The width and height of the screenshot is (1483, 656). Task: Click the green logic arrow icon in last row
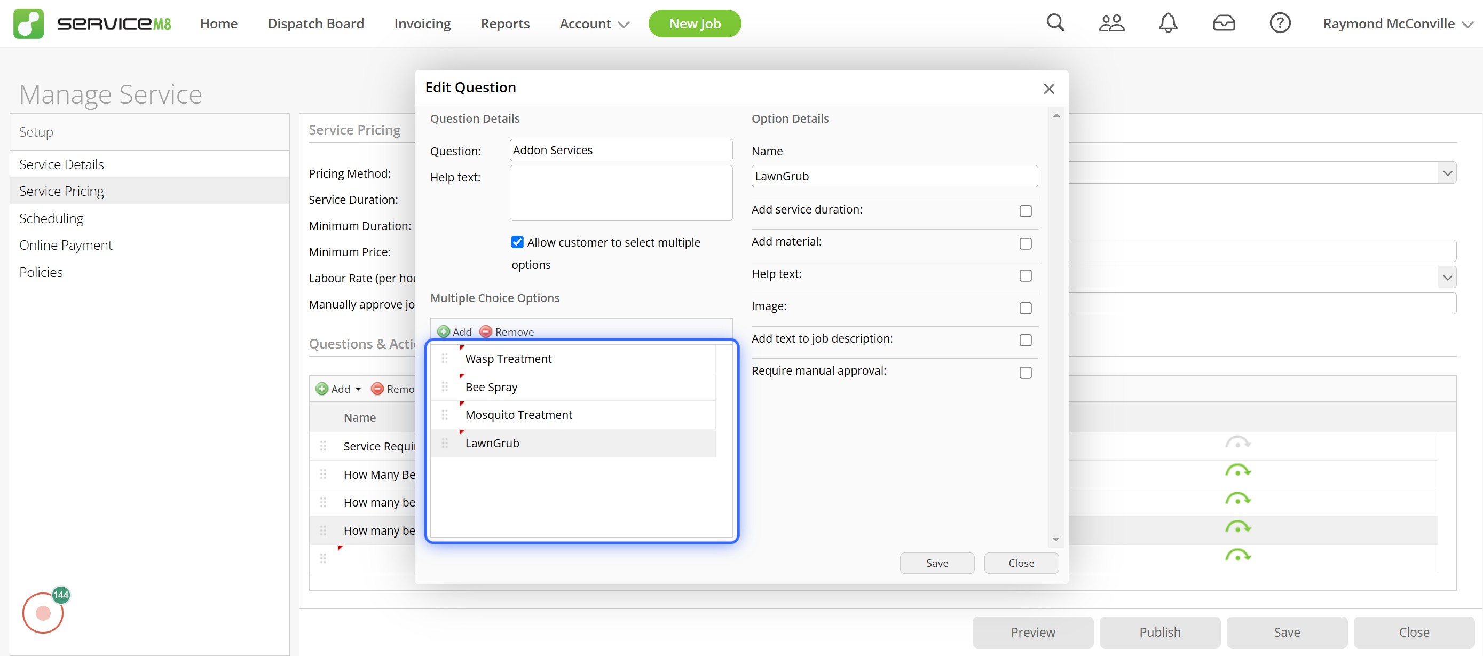pos(1237,555)
